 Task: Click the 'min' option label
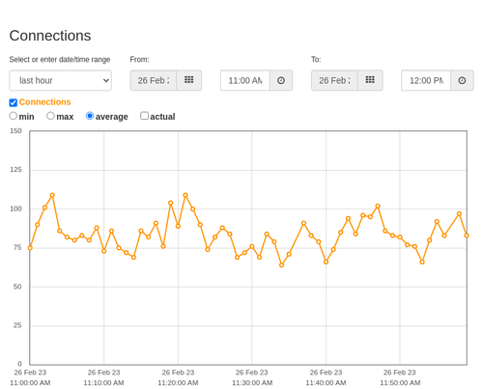pos(26,117)
